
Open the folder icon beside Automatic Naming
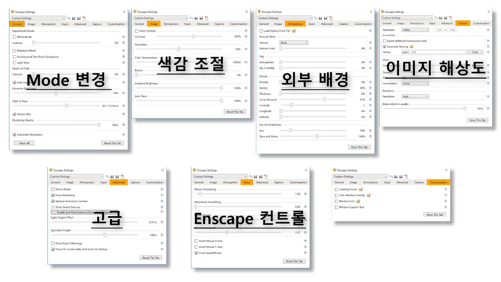pyautogui.click(x=411, y=47)
